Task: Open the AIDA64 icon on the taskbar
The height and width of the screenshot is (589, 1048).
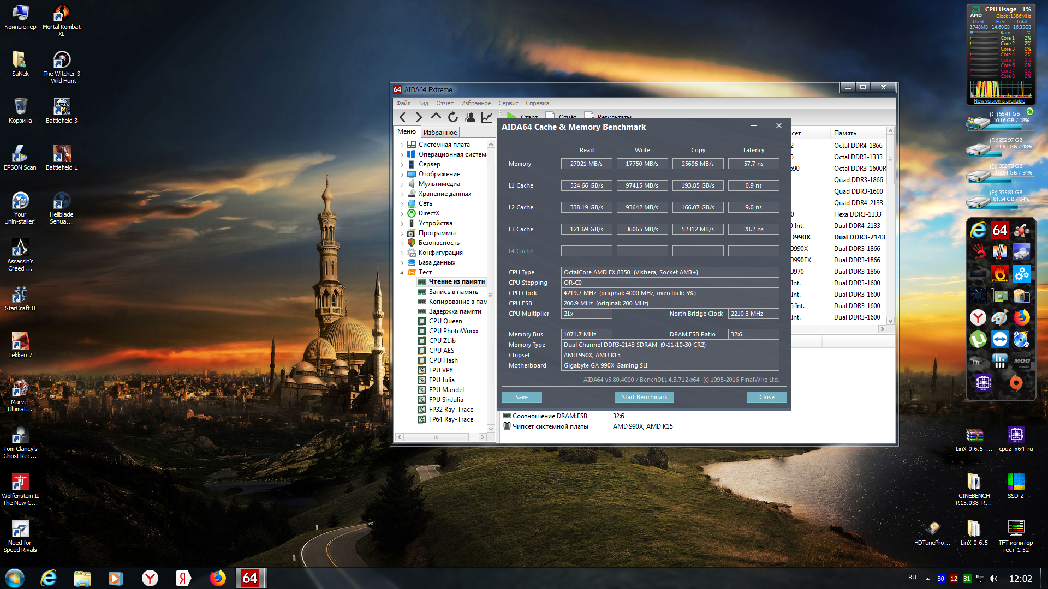Action: click(x=250, y=578)
